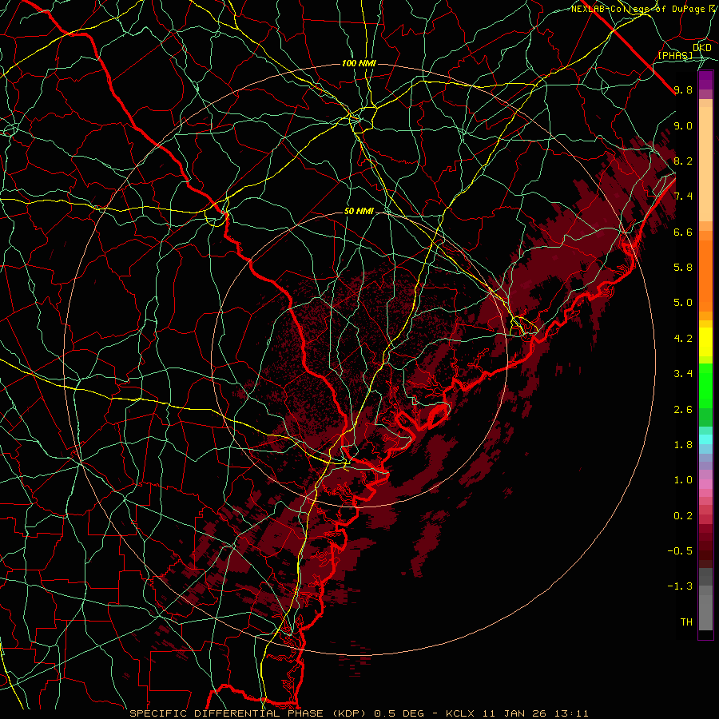Click the '-1.3' scale value
The image size is (719, 719).
pos(680,586)
